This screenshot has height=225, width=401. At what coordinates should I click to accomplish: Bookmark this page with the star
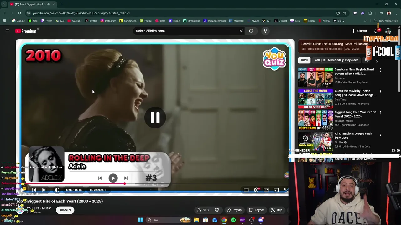click(x=345, y=13)
